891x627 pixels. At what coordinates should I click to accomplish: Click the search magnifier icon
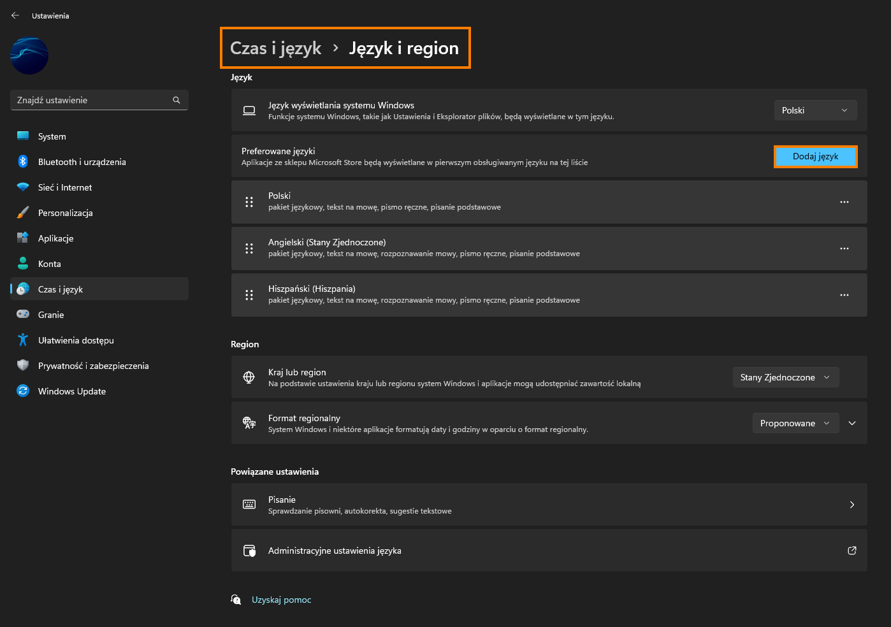click(x=177, y=100)
